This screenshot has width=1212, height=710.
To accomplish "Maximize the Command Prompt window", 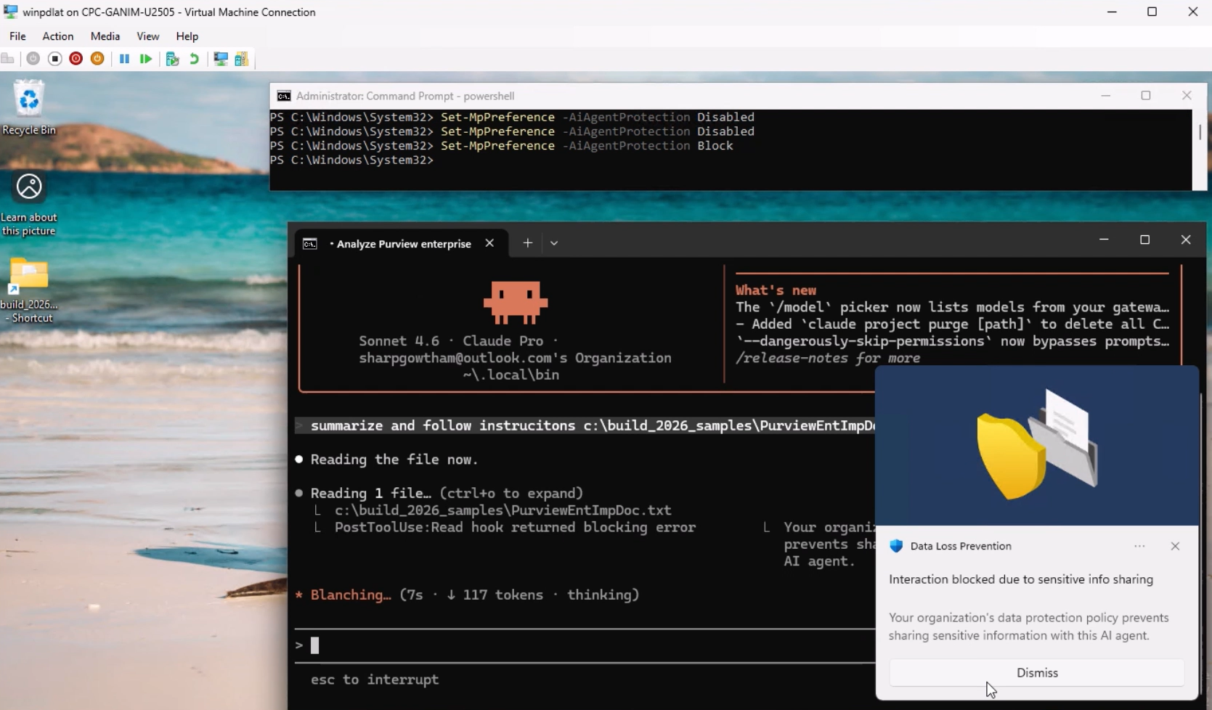I will click(1146, 96).
